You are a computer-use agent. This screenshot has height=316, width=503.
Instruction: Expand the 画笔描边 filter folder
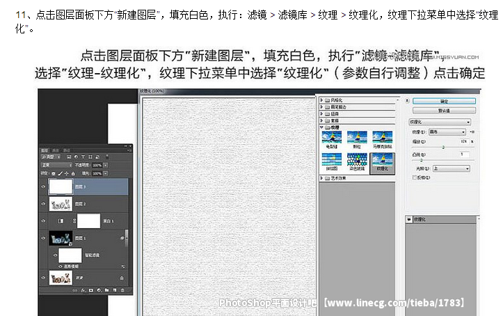coord(321,106)
